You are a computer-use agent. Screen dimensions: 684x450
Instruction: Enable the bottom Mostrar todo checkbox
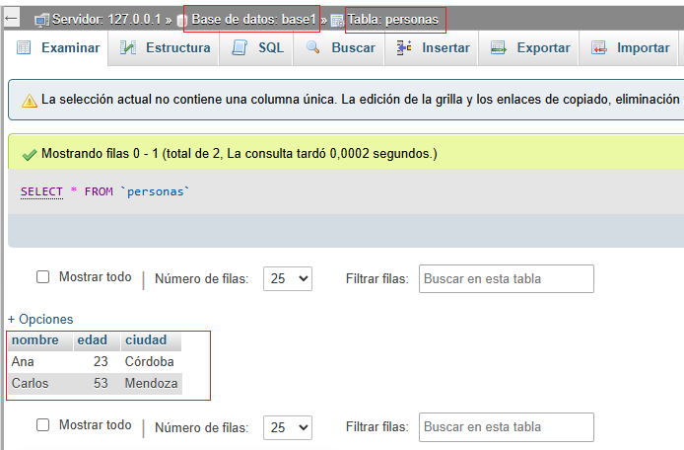[42, 425]
